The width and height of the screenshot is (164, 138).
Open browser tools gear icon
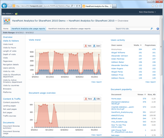tap(160, 6)
